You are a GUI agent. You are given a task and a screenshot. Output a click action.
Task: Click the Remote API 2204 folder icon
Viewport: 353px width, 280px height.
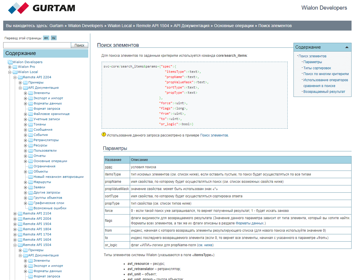(20, 77)
